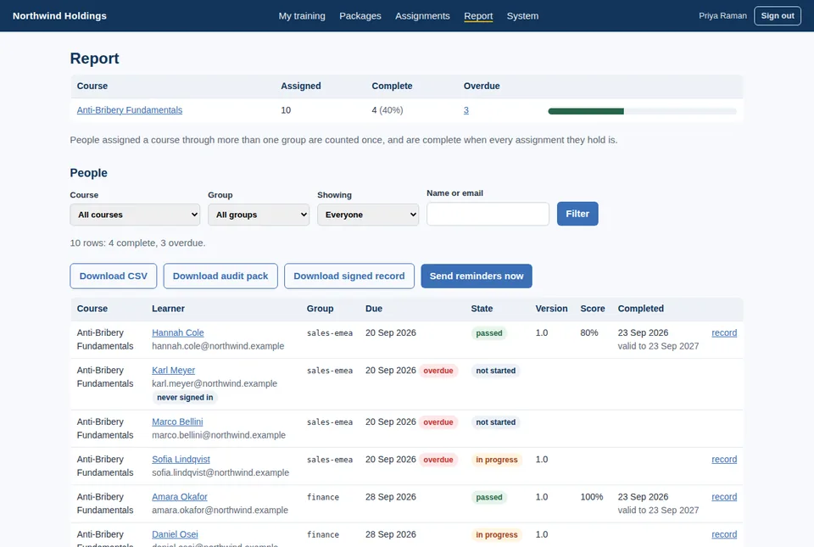Expand the All courses dropdown
This screenshot has height=547, width=814.
[135, 215]
